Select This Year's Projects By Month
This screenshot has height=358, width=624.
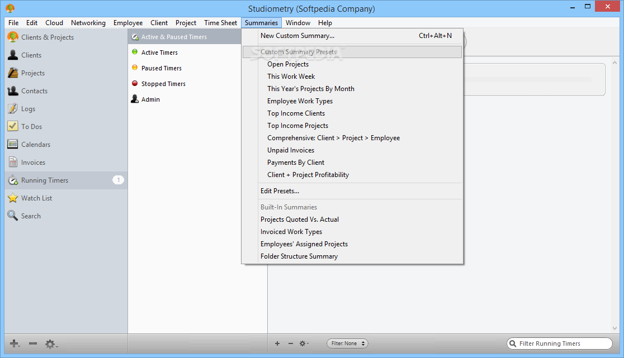click(x=352, y=89)
